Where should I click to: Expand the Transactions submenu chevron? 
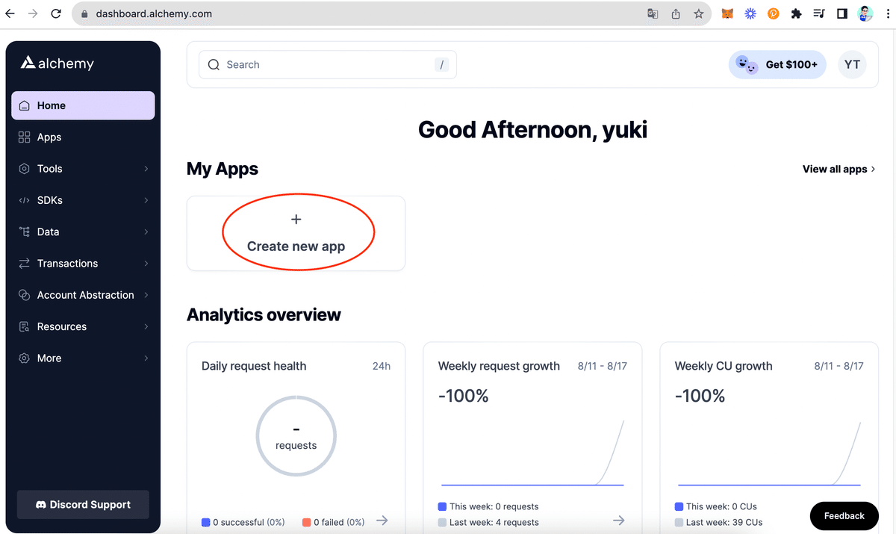coord(146,264)
